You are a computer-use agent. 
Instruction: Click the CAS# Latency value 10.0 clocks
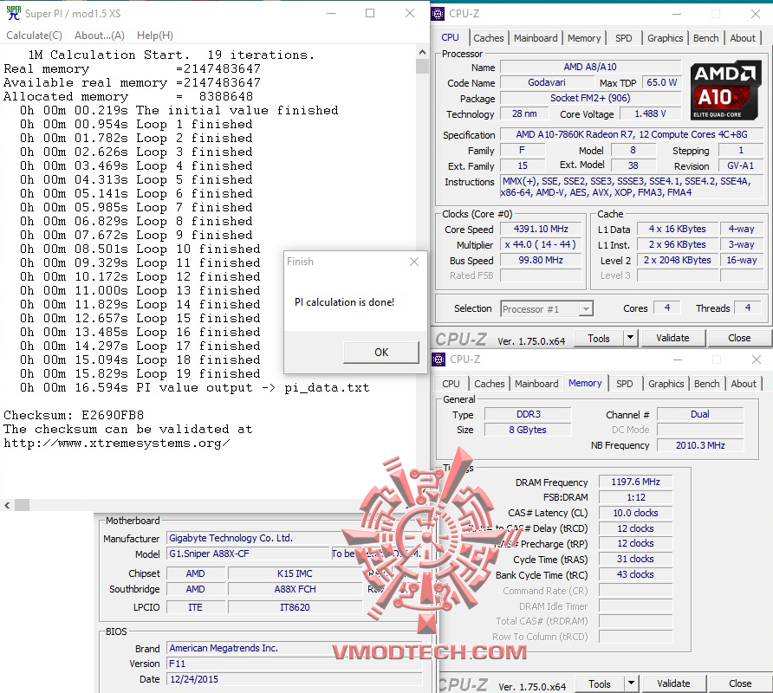[635, 513]
